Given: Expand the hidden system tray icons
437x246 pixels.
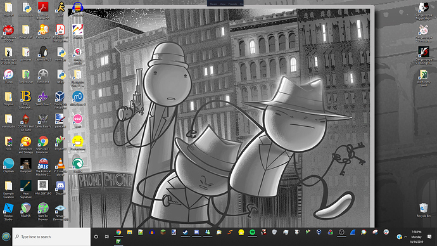Looking at the screenshot, I should click(x=405, y=236).
